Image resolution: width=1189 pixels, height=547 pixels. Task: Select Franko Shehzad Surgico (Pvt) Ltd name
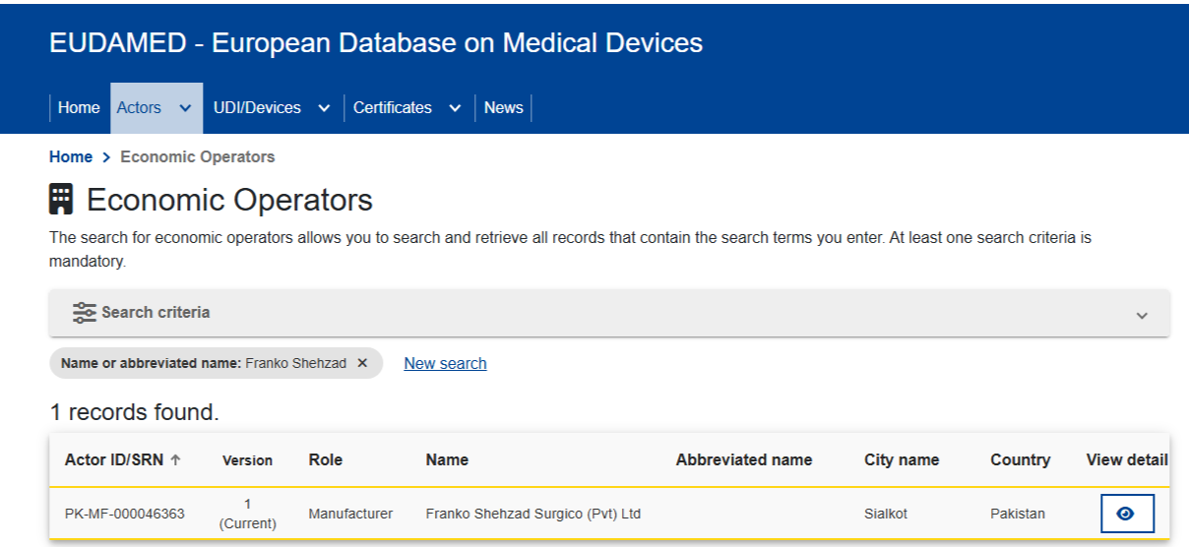click(x=533, y=514)
